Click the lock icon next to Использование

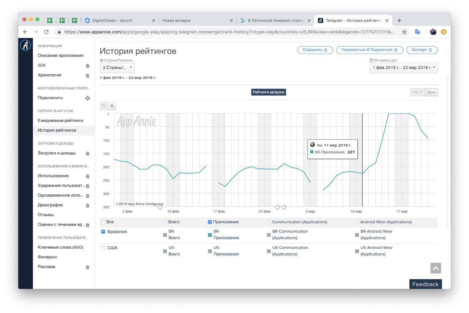(88, 176)
